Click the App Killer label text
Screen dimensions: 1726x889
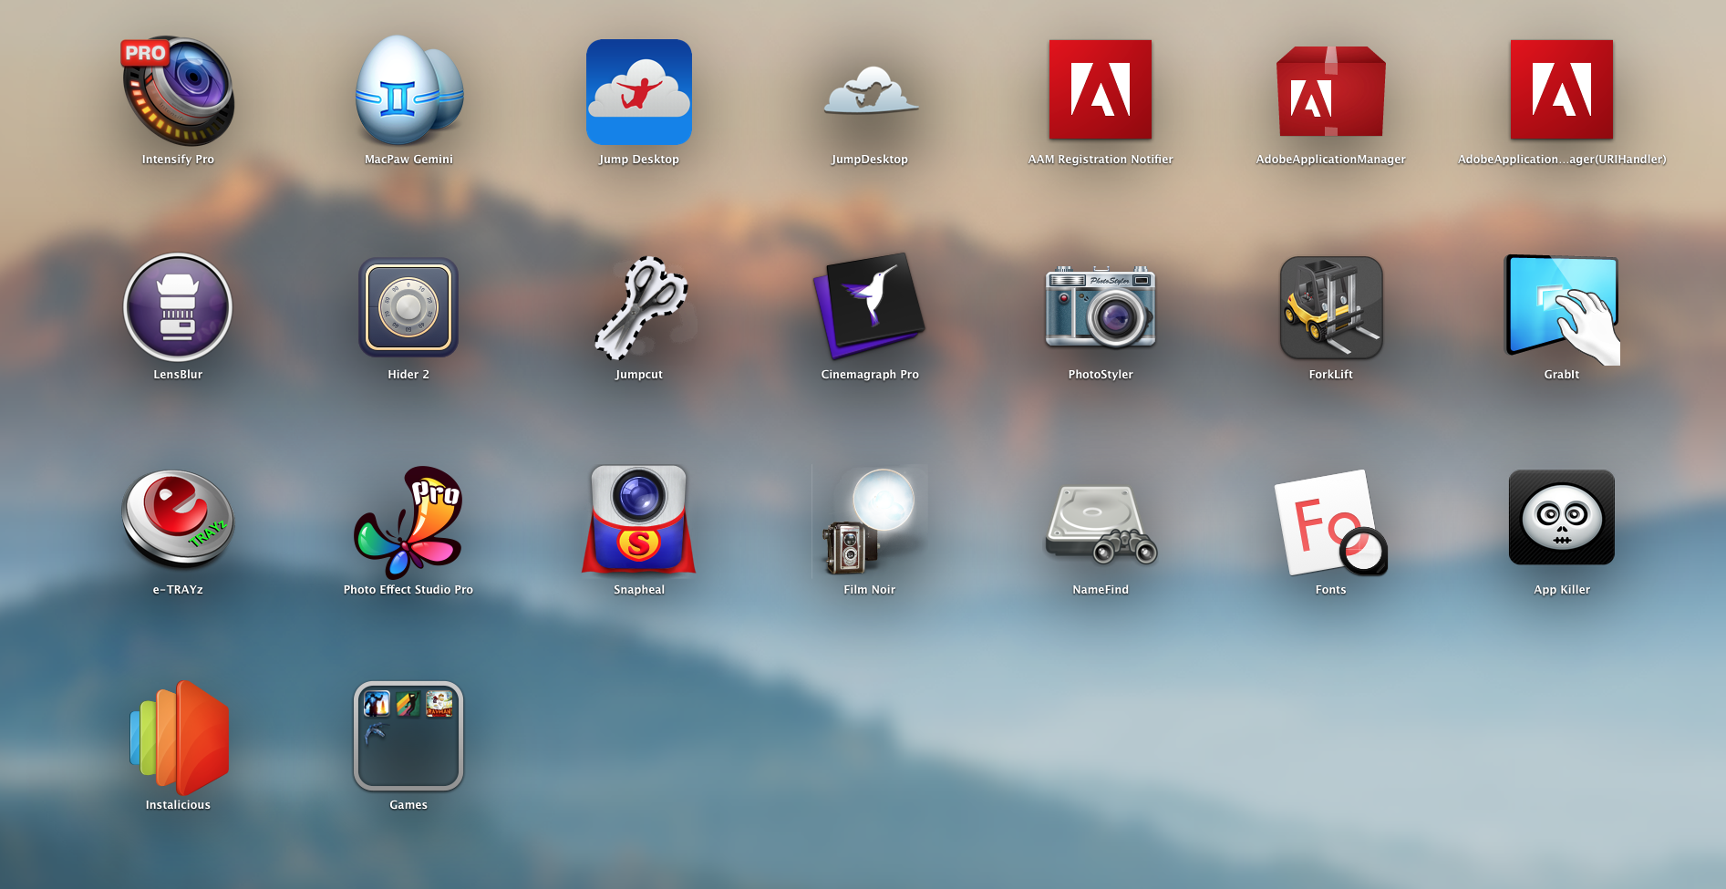(1562, 590)
